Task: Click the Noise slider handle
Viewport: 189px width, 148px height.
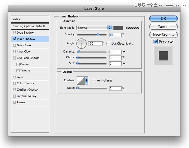Action: [77, 88]
